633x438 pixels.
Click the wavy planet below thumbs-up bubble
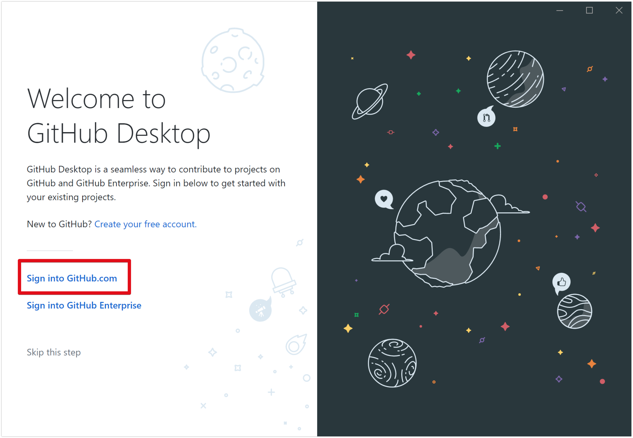tap(574, 311)
